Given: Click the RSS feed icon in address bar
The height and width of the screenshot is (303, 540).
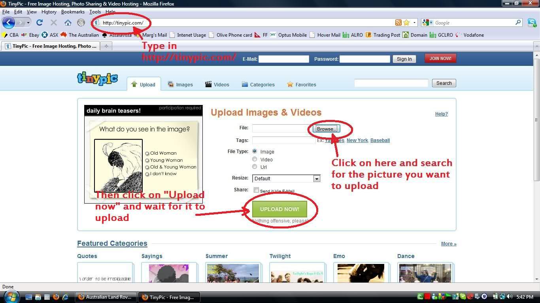Looking at the screenshot, I should 398,23.
